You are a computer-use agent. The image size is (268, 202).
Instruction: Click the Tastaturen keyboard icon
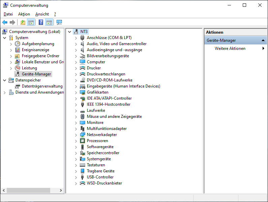click(x=82, y=165)
